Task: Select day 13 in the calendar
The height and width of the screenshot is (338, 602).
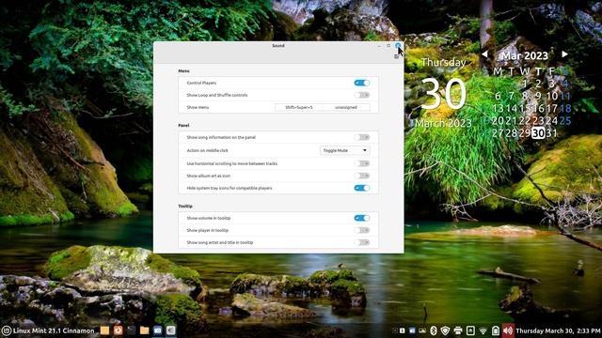Action: (x=498, y=109)
